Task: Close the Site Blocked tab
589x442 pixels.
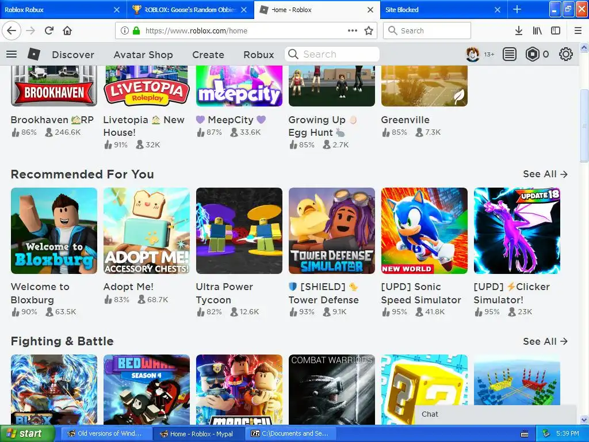Action: tap(498, 9)
